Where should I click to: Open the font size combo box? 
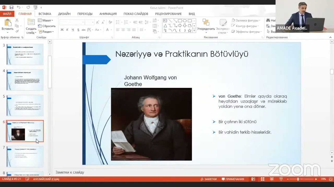(x=89, y=22)
